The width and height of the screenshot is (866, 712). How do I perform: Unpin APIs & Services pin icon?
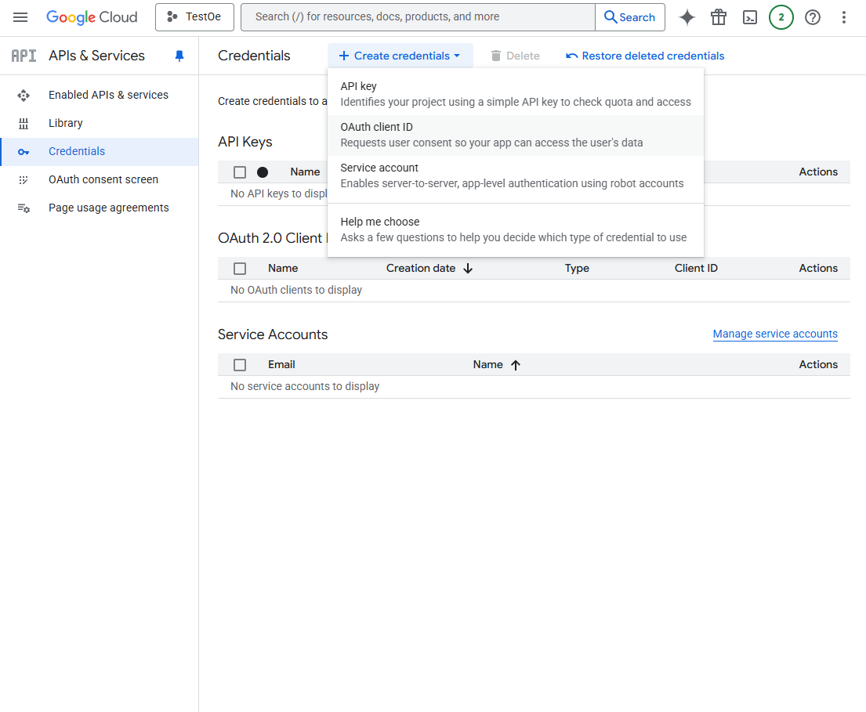(179, 56)
